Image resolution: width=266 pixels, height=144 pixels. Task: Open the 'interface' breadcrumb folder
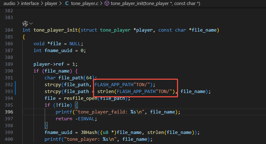(30, 3)
